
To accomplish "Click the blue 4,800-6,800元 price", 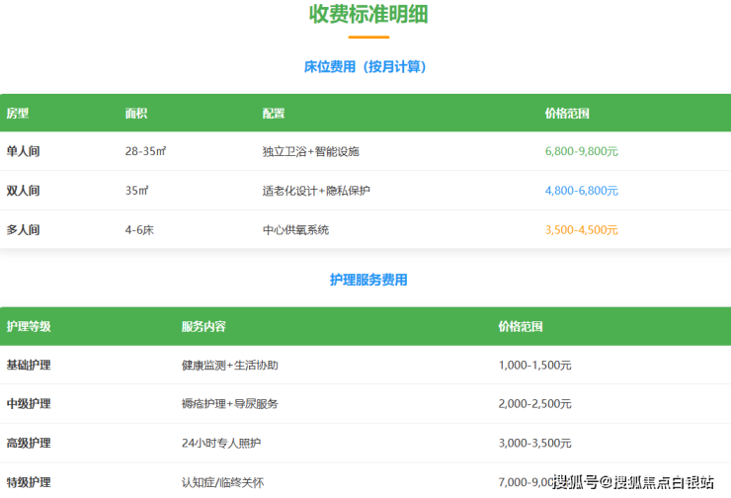I will tap(581, 191).
